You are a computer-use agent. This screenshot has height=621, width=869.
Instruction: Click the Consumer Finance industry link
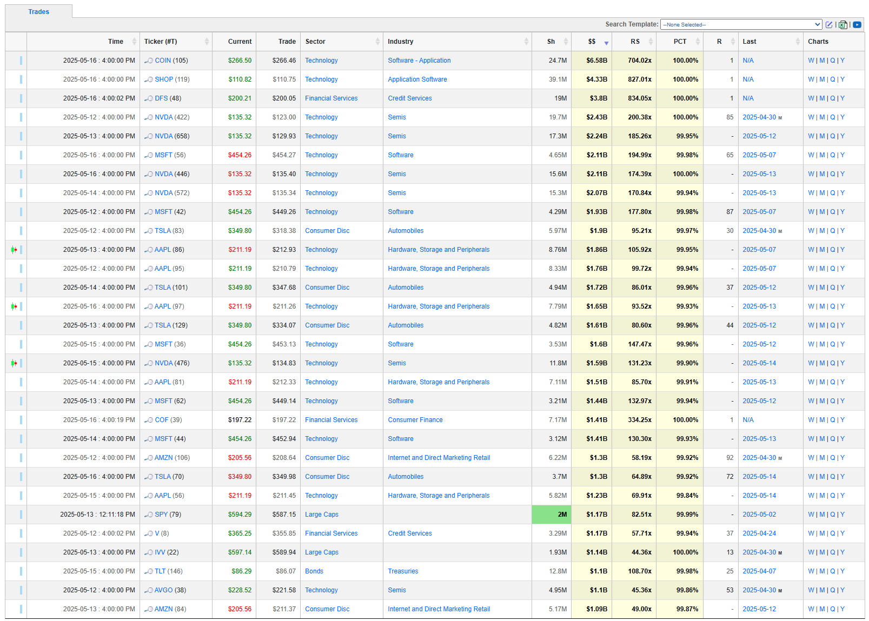[415, 420]
